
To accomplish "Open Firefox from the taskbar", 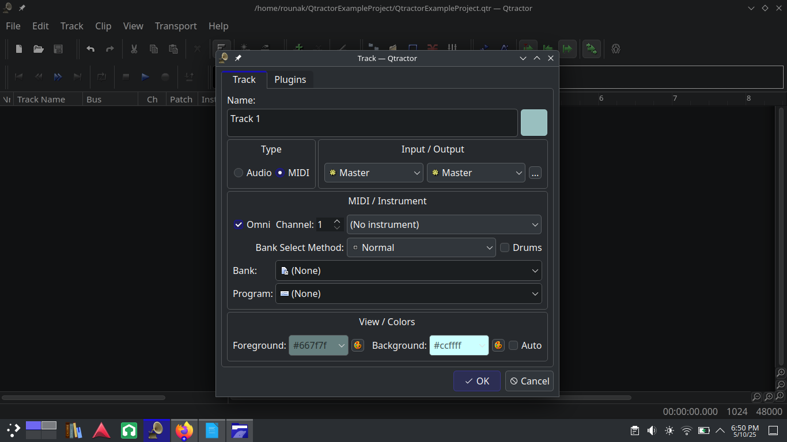I will [184, 430].
